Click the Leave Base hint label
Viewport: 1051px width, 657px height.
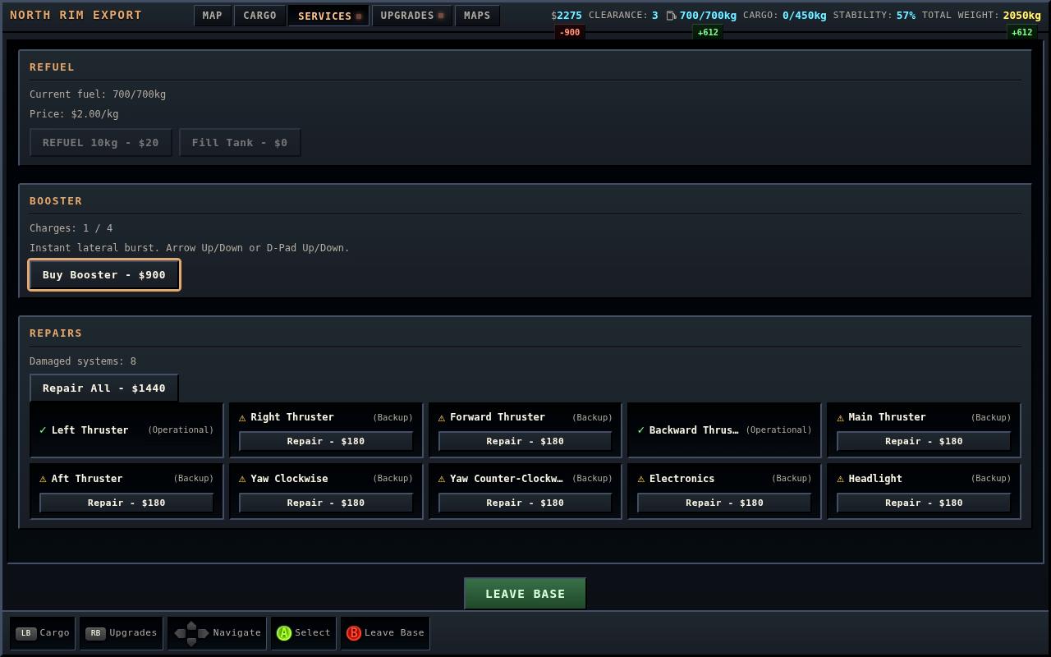394,633
